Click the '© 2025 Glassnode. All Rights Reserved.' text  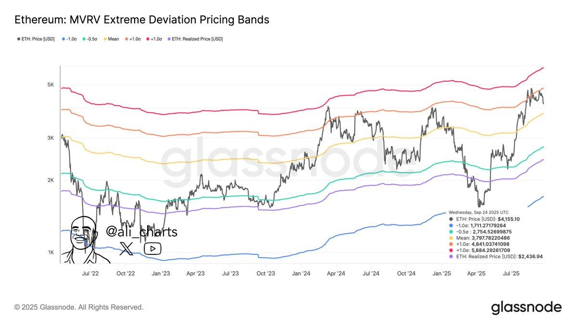(x=78, y=307)
